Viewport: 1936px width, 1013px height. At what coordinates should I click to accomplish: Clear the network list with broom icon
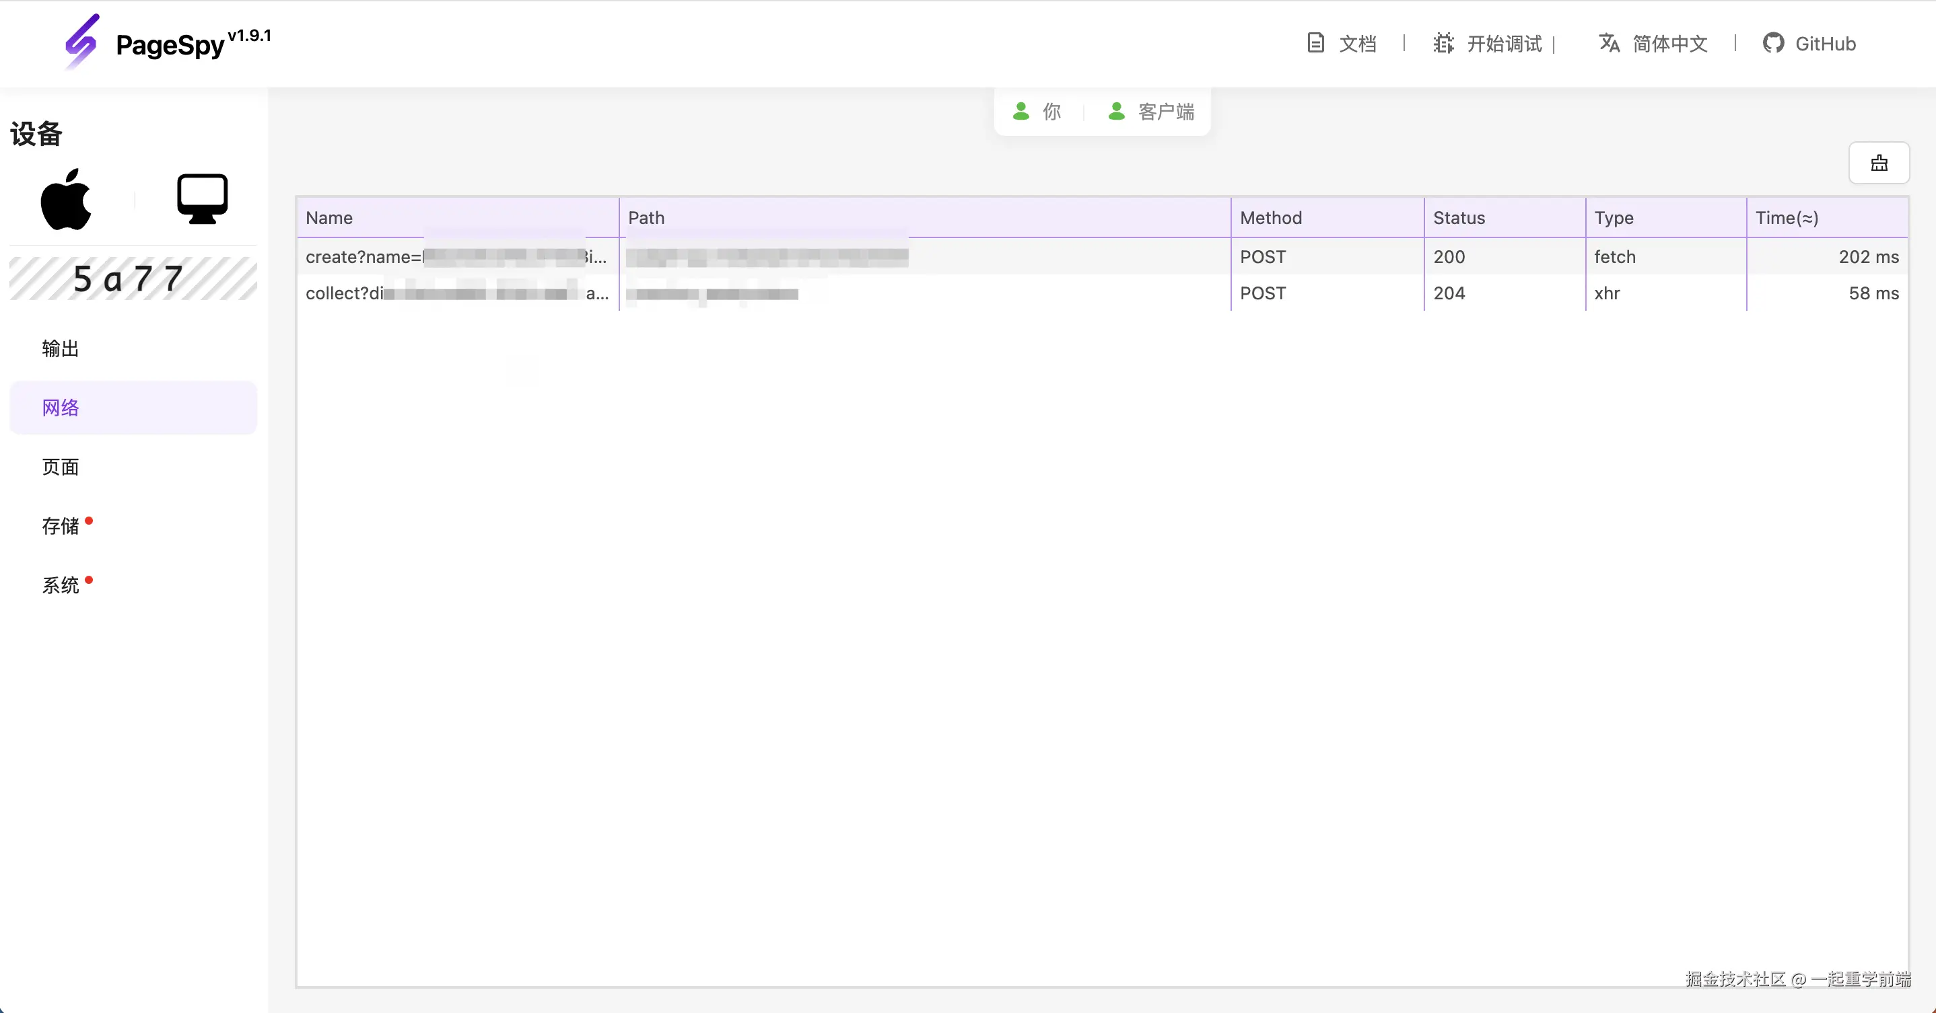click(1879, 163)
